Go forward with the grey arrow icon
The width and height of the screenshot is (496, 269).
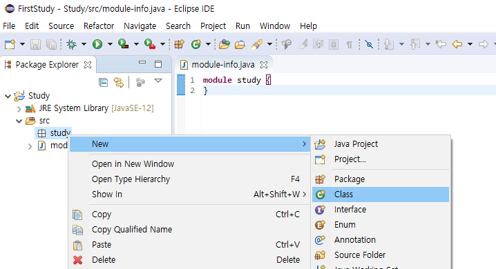484,44
